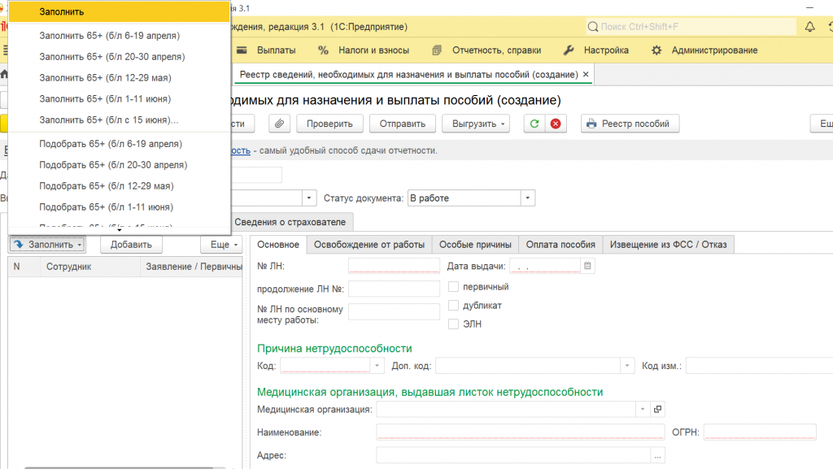Check the дубликат checkbox
The image size is (833, 474).
pos(454,306)
